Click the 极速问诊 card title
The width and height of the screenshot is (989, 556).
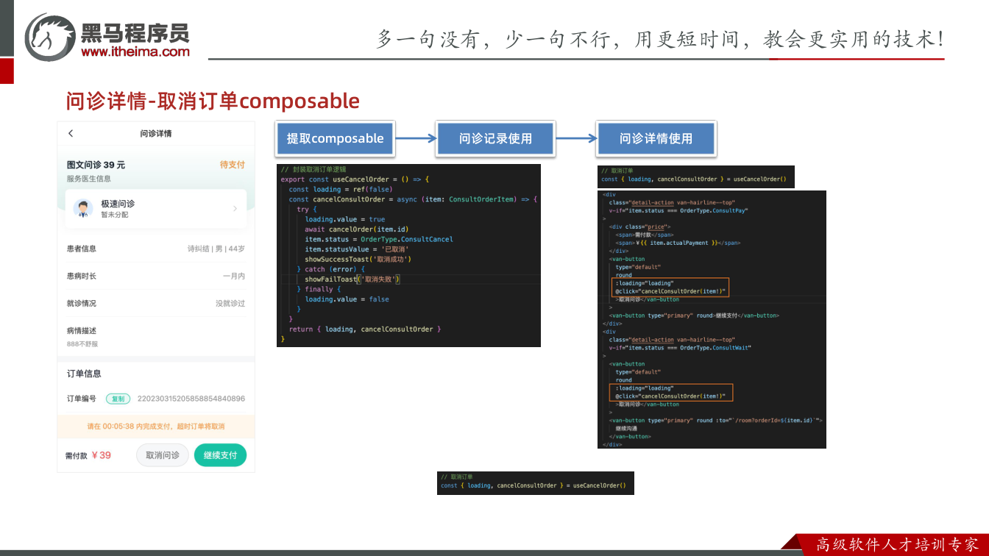[x=118, y=204]
